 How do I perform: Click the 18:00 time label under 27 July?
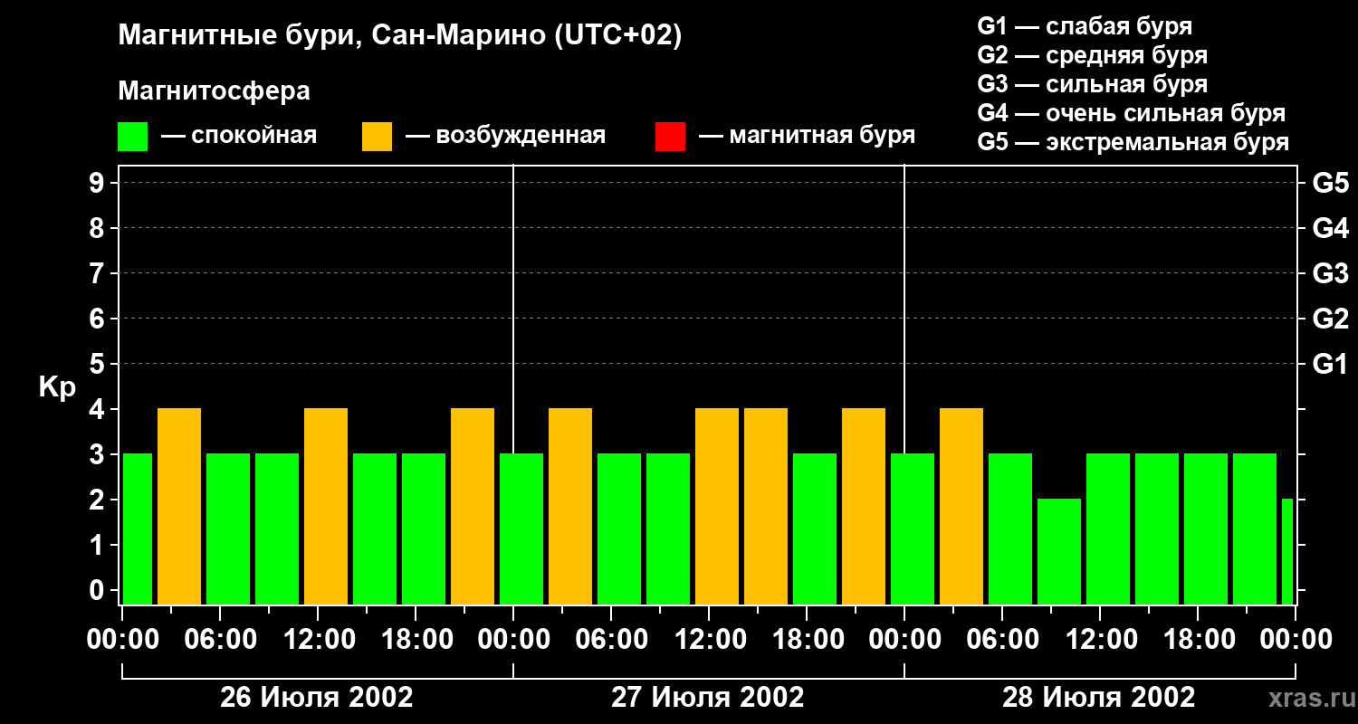(x=807, y=640)
